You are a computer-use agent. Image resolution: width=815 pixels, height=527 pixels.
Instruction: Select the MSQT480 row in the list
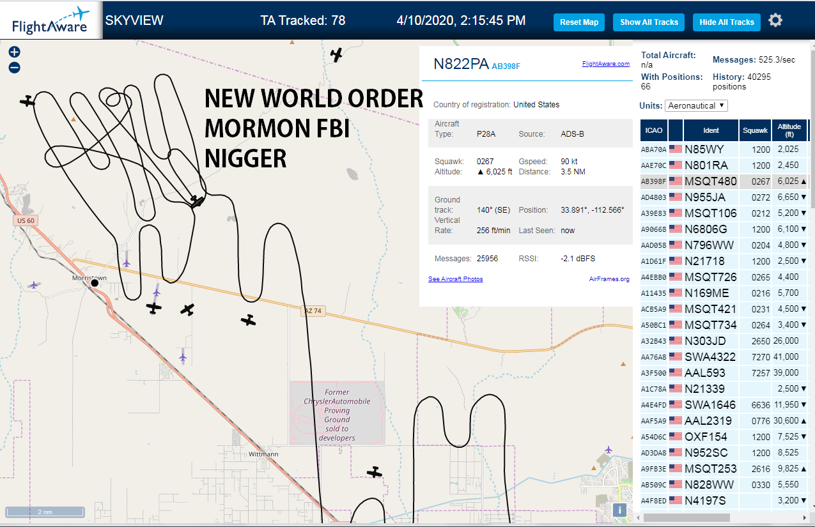pos(724,181)
